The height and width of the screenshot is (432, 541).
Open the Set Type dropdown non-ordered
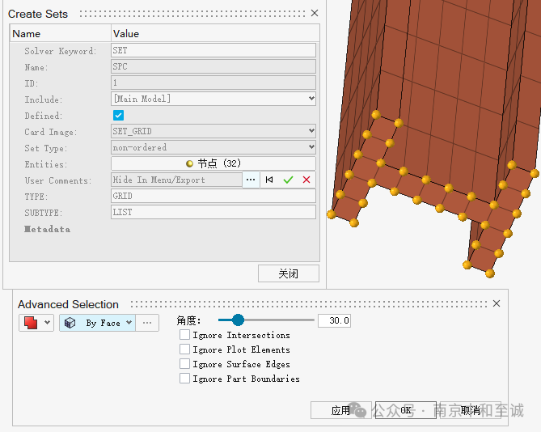pyautogui.click(x=213, y=147)
